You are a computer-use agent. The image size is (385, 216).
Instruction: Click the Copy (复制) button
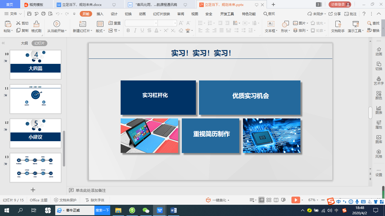(x=22, y=30)
